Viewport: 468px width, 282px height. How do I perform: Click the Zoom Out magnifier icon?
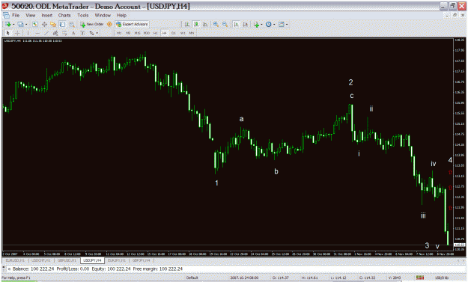click(225, 25)
